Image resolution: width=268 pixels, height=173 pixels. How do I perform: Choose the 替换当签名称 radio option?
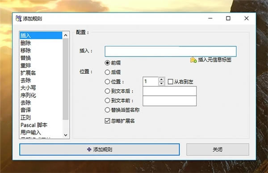click(x=107, y=110)
